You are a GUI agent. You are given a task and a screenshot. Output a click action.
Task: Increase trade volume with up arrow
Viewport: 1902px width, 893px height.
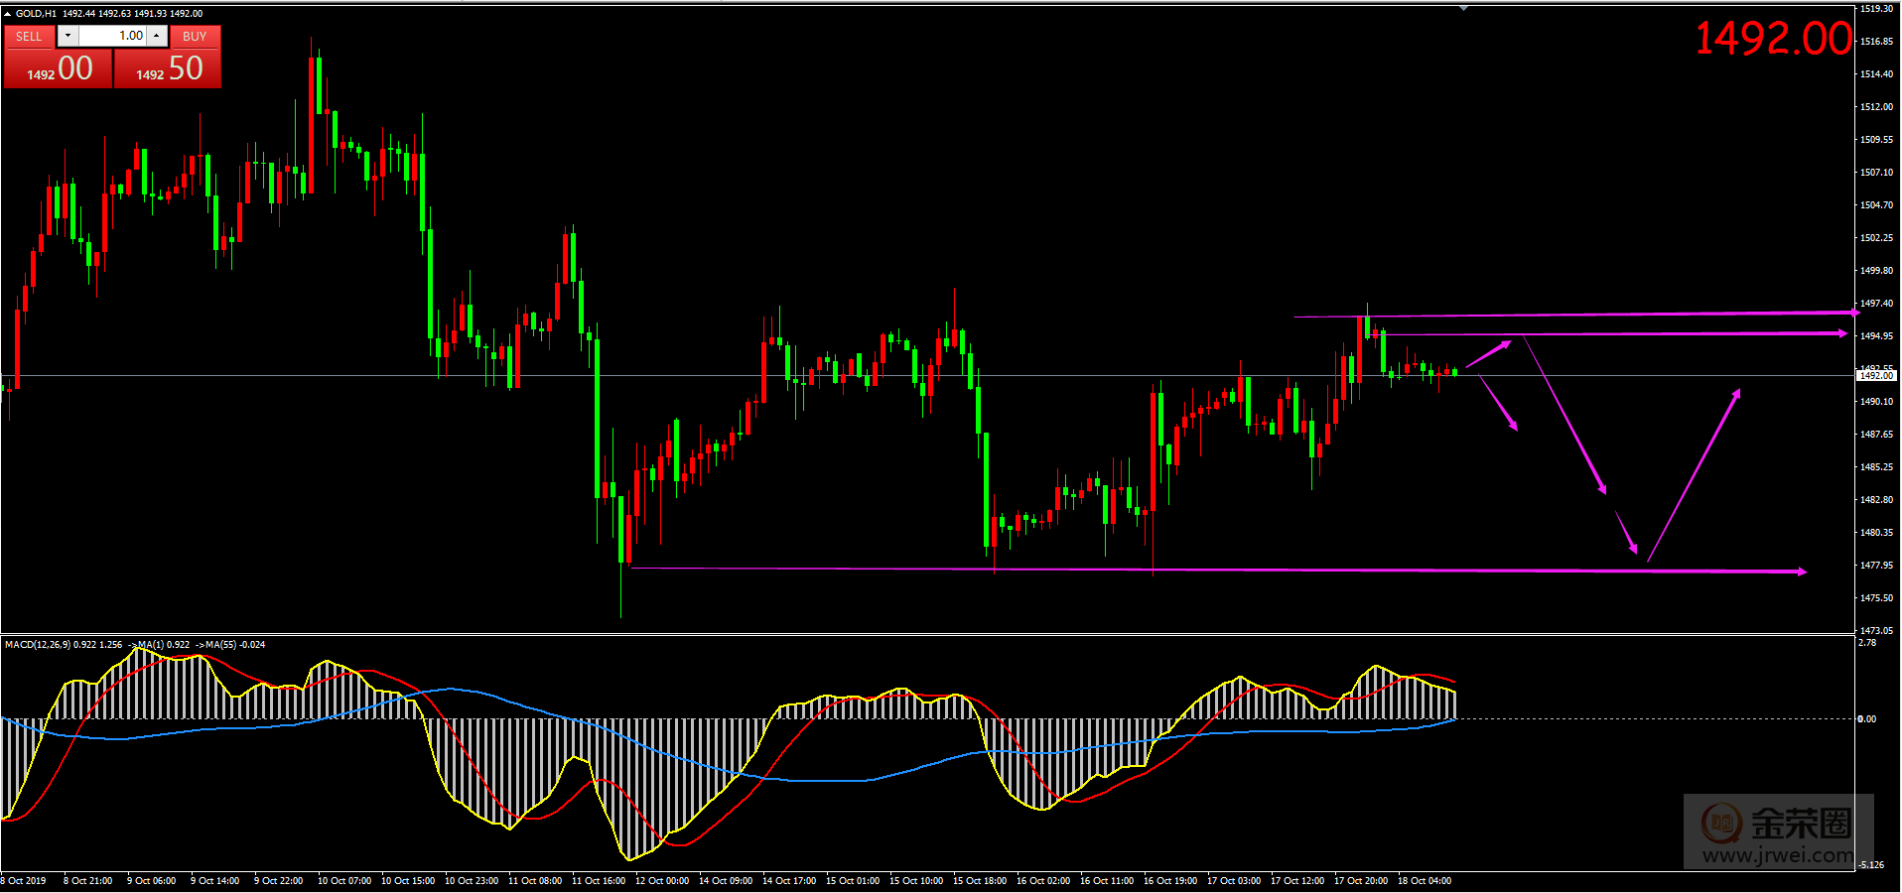pyautogui.click(x=157, y=36)
